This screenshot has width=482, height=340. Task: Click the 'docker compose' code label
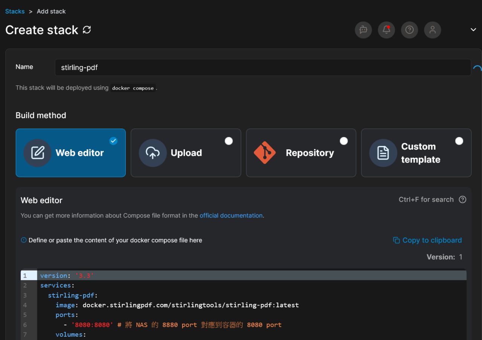(133, 88)
